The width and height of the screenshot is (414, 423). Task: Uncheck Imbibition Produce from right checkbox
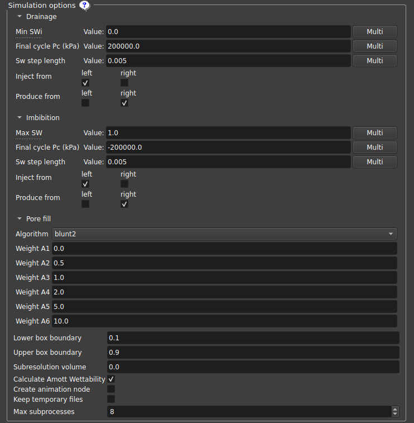click(124, 204)
